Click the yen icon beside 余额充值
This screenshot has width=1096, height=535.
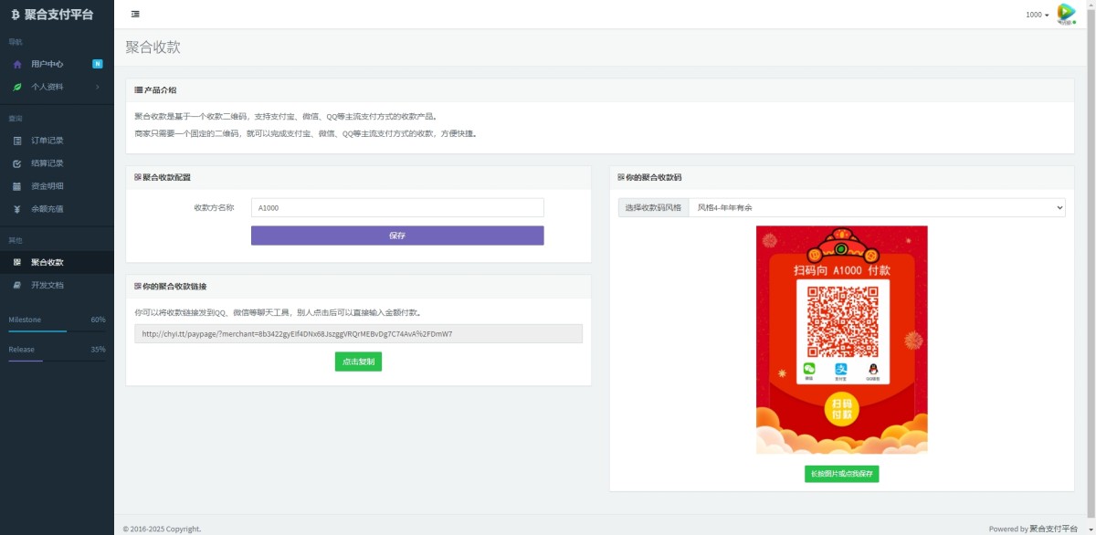[17, 209]
